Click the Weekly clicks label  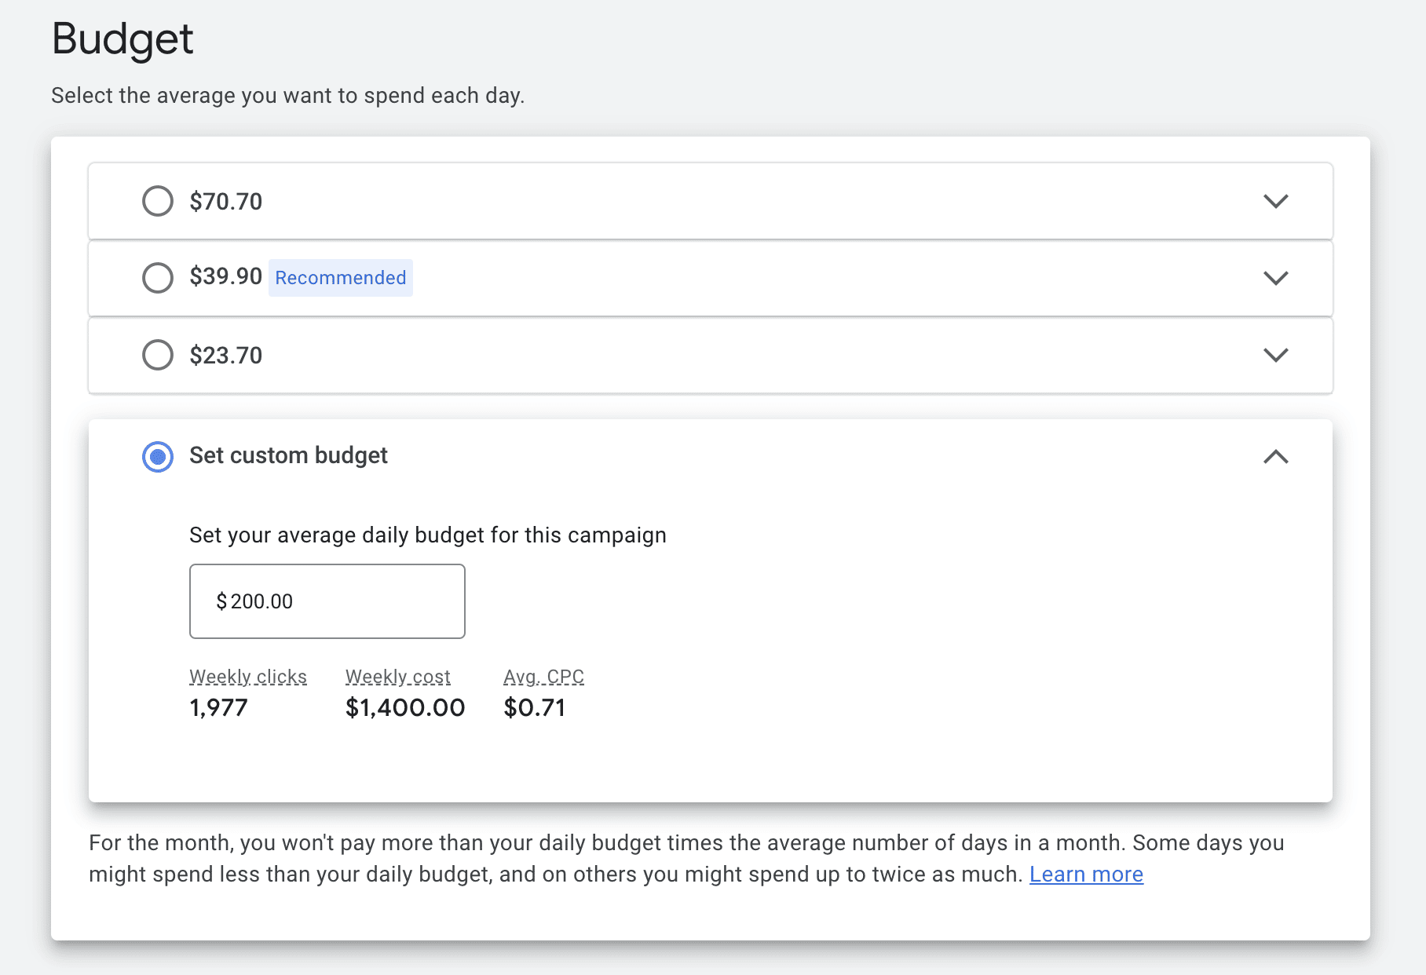(248, 677)
